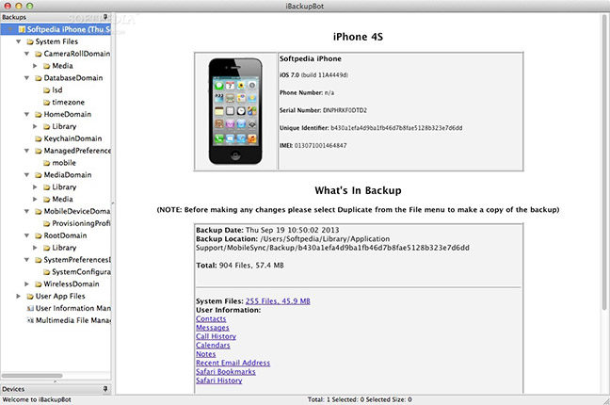This screenshot has width=610, height=405.
Task: Click the Multimedia File Manager icon
Action: point(30,320)
